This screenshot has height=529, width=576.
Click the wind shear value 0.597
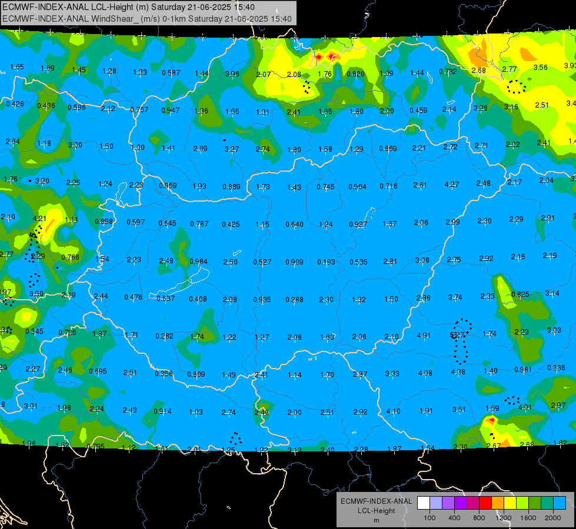pyautogui.click(x=136, y=222)
